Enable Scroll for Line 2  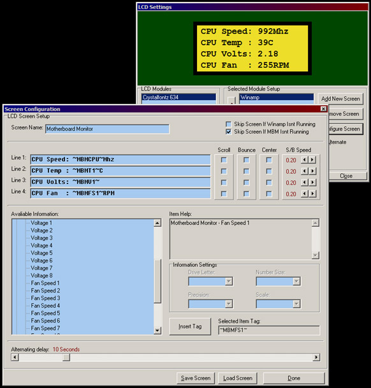[x=224, y=171]
